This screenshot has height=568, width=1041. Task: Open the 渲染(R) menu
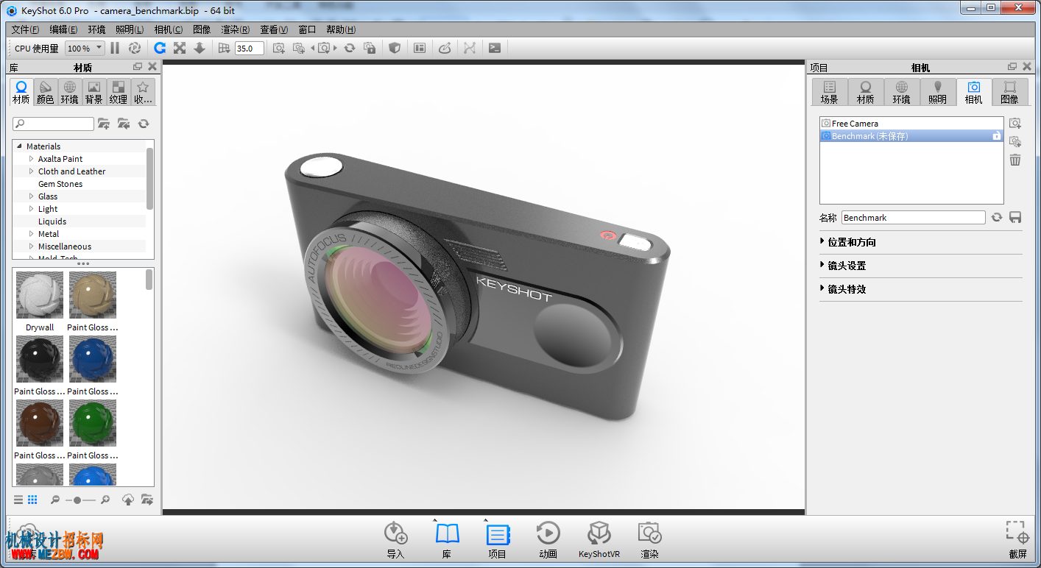point(235,29)
